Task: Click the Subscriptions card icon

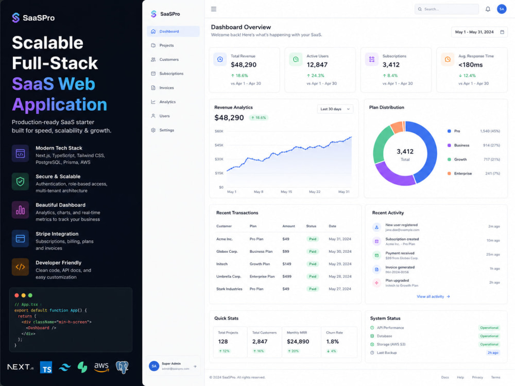Action: point(371,59)
